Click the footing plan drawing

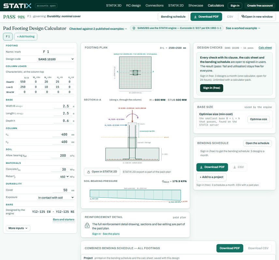[x=135, y=73]
